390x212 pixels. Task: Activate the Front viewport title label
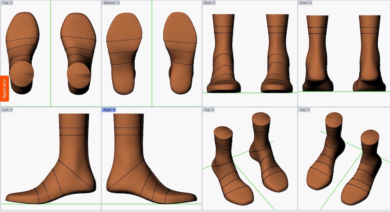click(304, 3)
